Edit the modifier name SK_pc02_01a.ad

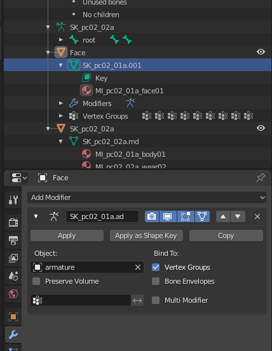click(x=102, y=216)
